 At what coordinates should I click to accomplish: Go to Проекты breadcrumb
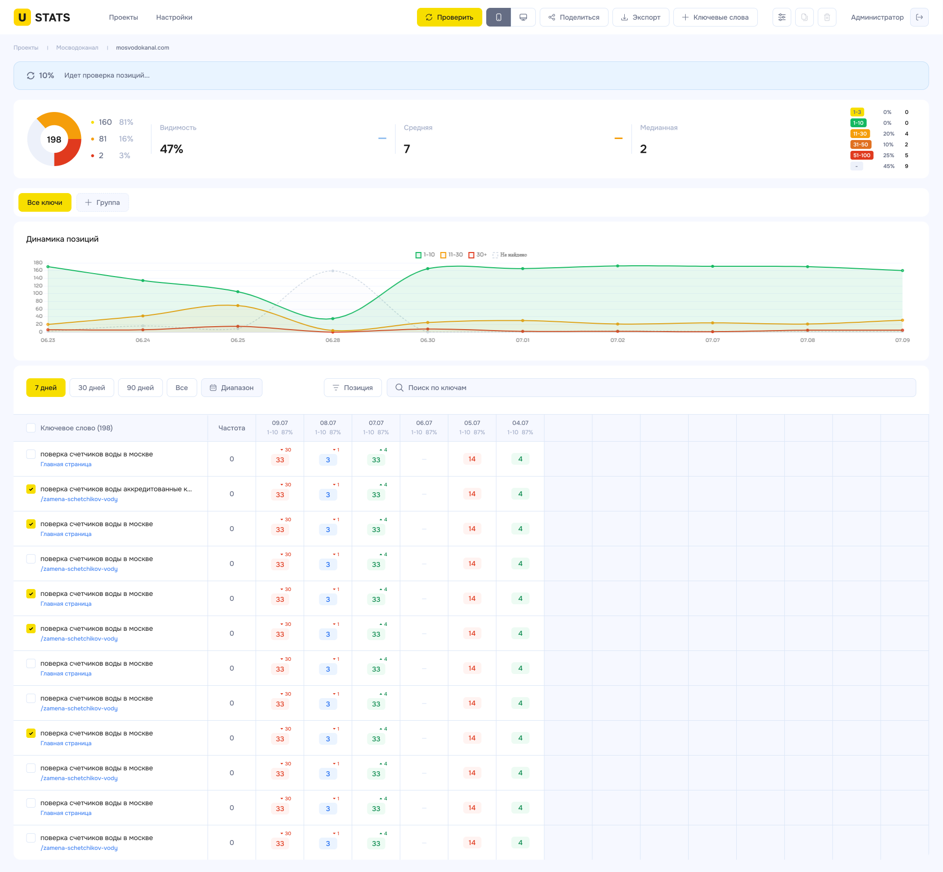coord(26,48)
